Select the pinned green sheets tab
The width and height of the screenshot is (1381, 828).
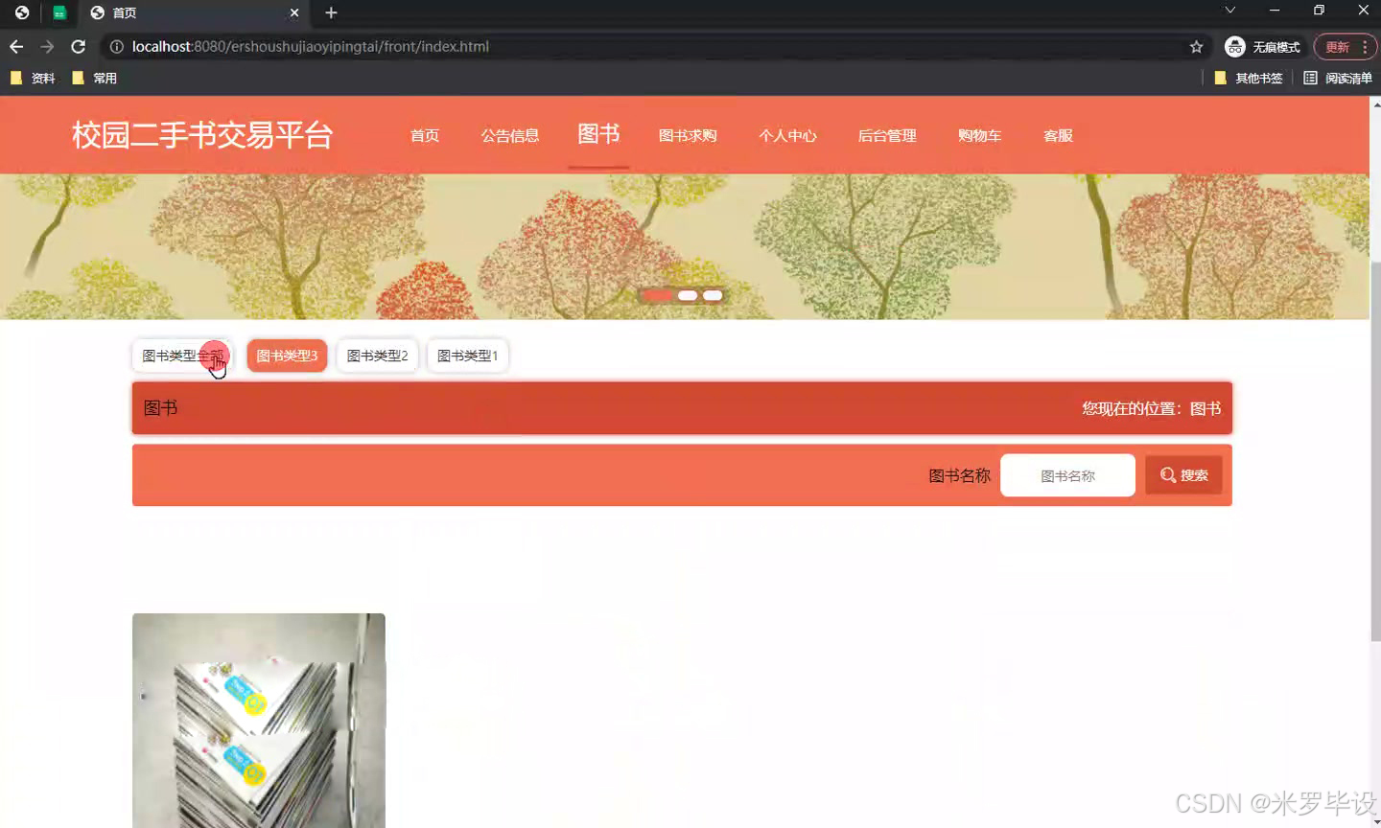59,12
